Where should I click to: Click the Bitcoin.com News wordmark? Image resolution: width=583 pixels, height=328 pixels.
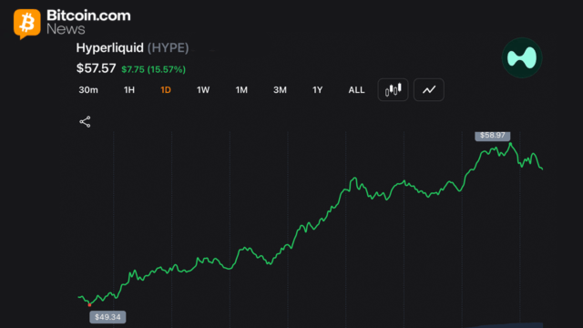88,22
